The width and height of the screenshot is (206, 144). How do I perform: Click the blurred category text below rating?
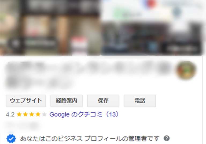pyautogui.click(x=22, y=125)
